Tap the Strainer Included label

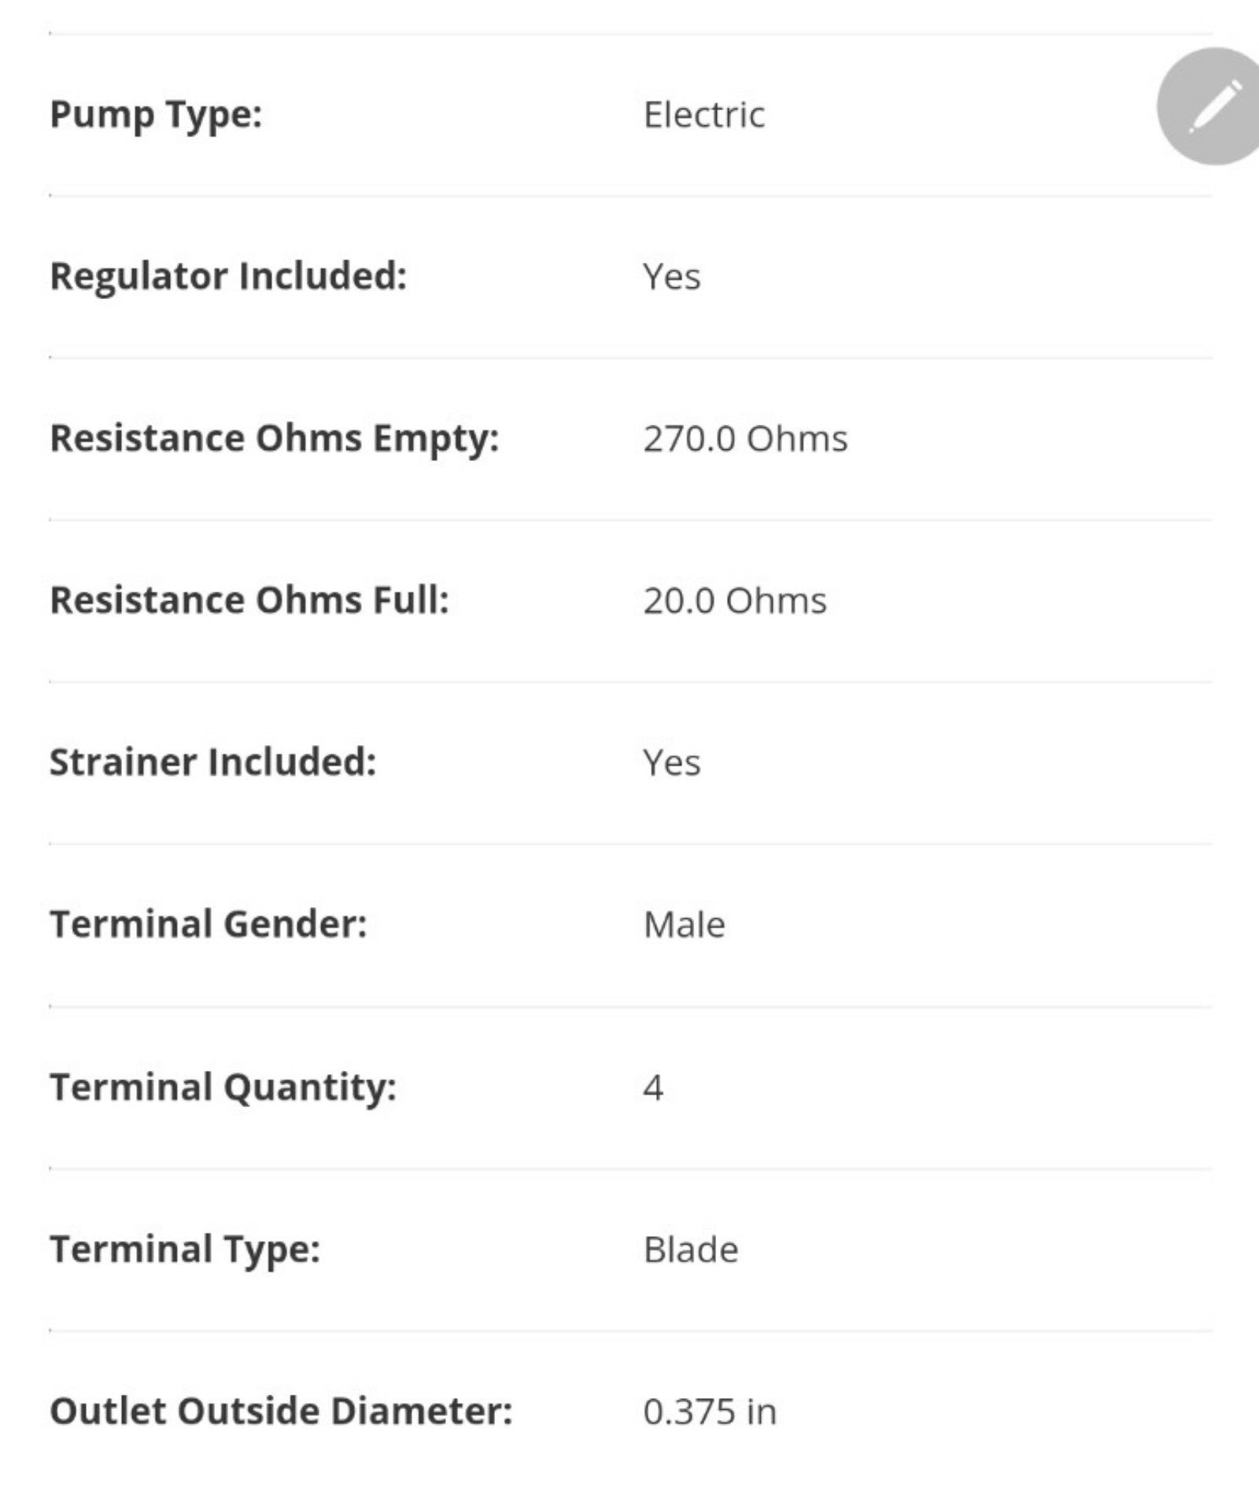click(x=213, y=762)
